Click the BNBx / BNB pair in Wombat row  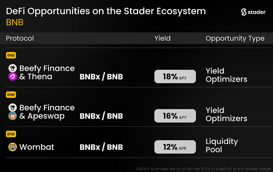pyautogui.click(x=101, y=147)
